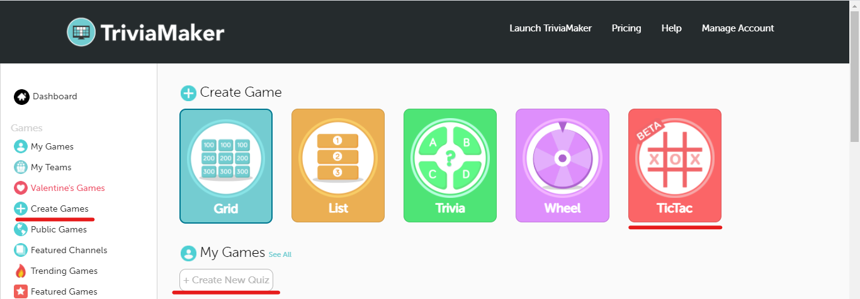Screen dimensions: 860x299
Task: Click the My Games person icon
Action: pyautogui.click(x=21, y=146)
